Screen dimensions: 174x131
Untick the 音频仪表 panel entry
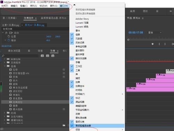click(x=97, y=122)
